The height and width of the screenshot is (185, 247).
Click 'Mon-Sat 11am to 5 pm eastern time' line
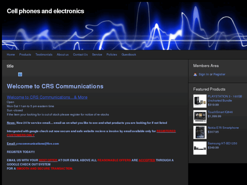point(30,106)
